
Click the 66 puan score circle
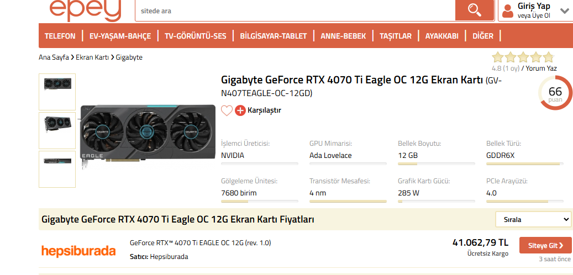[x=555, y=93]
